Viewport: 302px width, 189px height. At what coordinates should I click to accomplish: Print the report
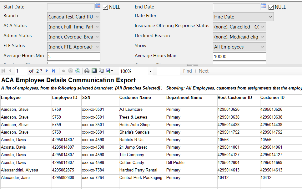click(x=87, y=71)
